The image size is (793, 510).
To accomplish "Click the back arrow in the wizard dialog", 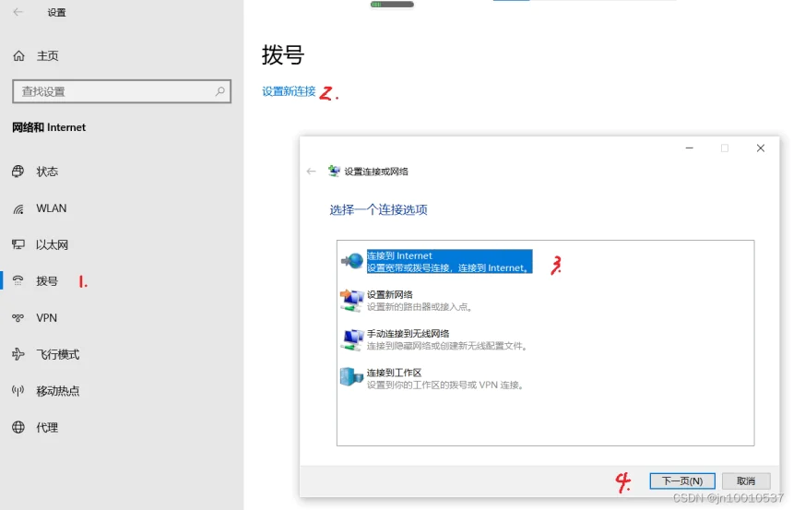I will (x=311, y=172).
